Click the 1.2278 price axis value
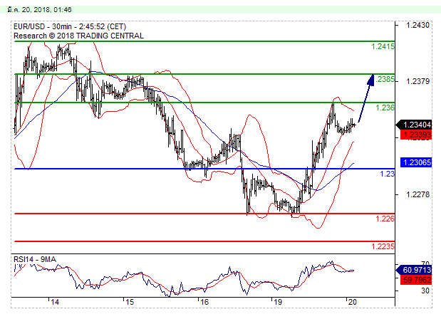Screen dimensions: 441x314 [x=417, y=194]
